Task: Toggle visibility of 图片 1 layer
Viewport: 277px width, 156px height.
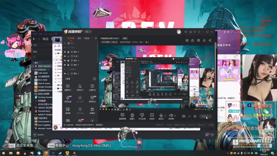Action: [65, 65]
